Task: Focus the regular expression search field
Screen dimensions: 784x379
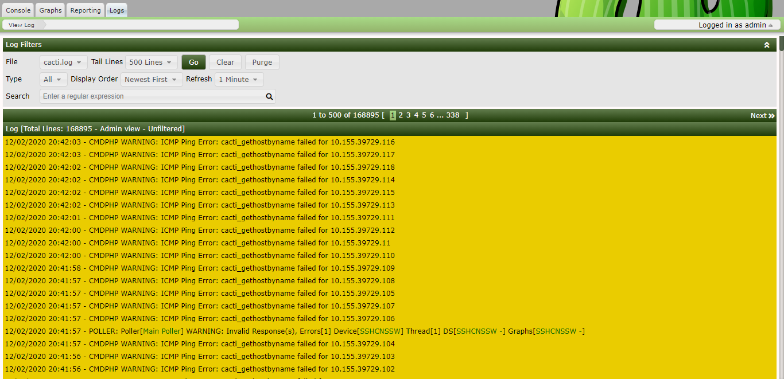Action: 152,96
